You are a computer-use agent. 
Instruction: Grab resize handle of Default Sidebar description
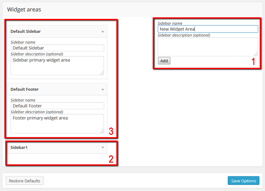click(101, 73)
